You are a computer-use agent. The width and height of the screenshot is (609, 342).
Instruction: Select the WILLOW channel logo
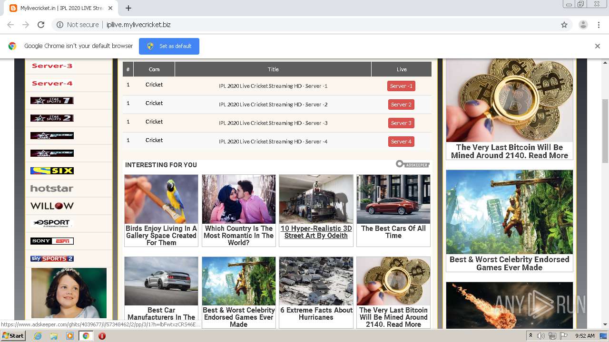click(52, 206)
